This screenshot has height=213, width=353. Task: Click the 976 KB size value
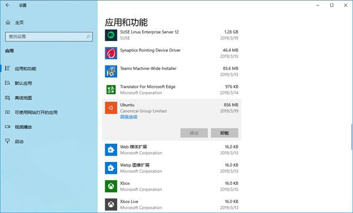[x=232, y=87]
